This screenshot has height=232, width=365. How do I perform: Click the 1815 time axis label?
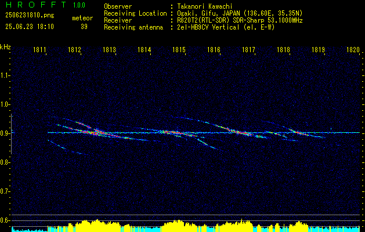pyautogui.click(x=179, y=49)
